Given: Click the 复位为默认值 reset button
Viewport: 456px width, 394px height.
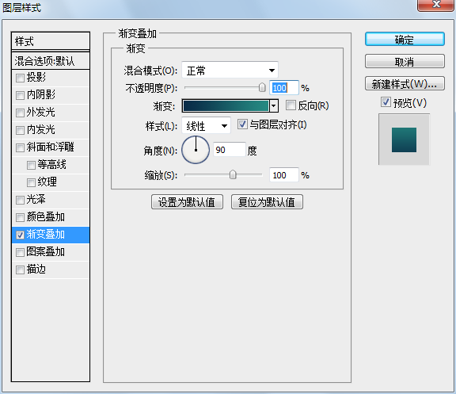Looking at the screenshot, I should [267, 202].
